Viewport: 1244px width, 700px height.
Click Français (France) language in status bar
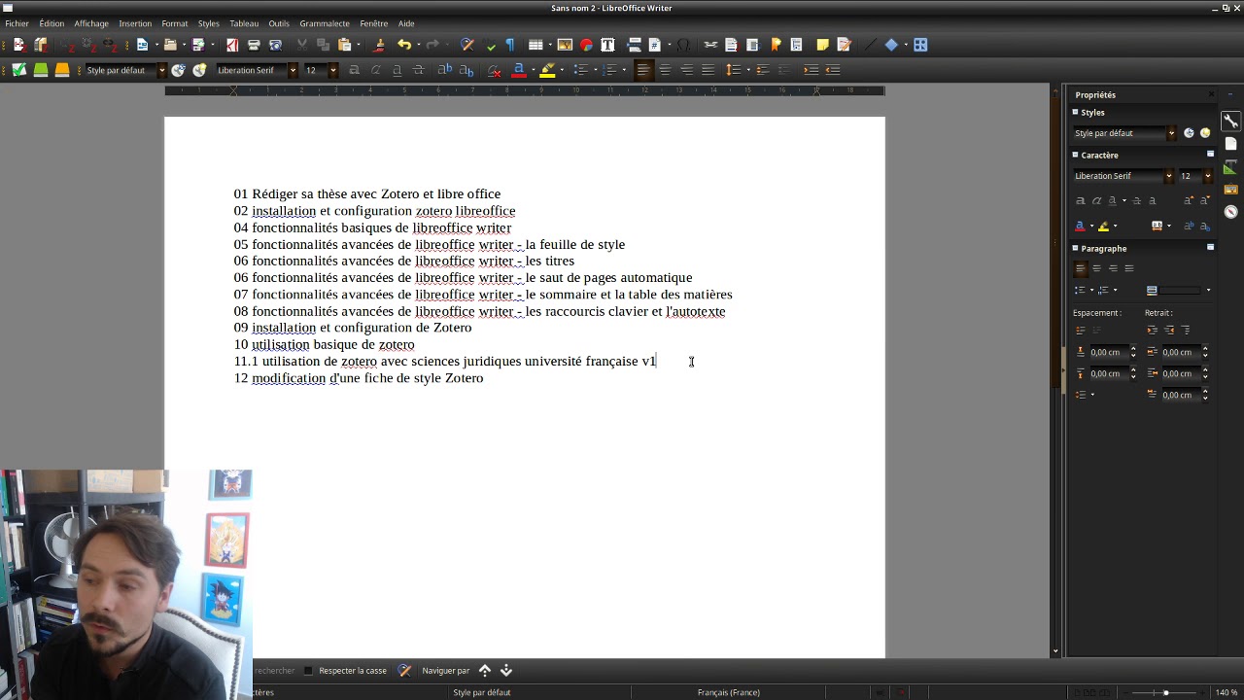pyautogui.click(x=729, y=692)
